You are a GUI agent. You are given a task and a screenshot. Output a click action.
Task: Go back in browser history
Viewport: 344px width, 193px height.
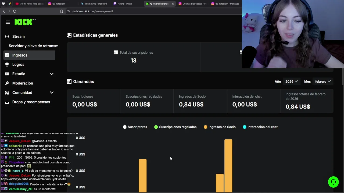tap(4, 11)
